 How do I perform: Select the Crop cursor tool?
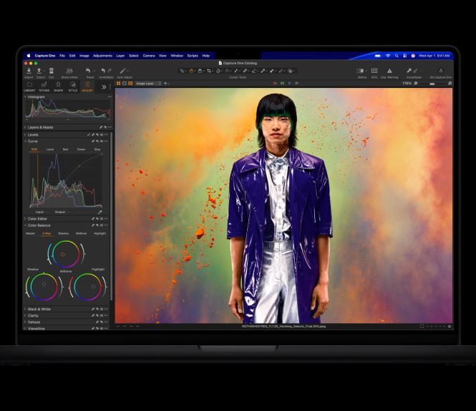click(209, 71)
